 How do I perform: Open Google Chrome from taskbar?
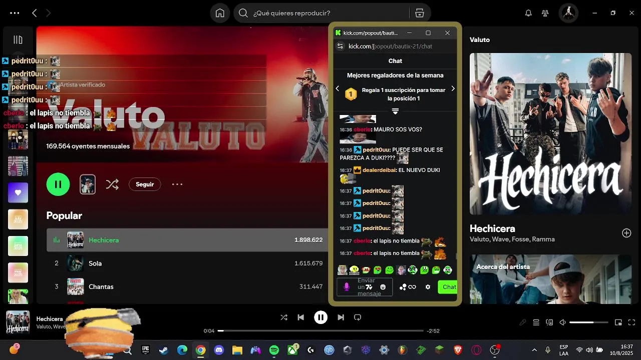pyautogui.click(x=200, y=350)
